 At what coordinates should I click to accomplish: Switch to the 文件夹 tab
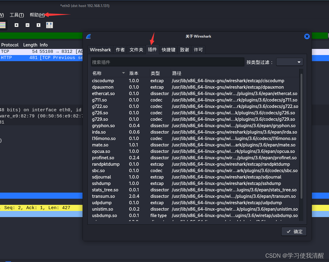[x=136, y=50]
